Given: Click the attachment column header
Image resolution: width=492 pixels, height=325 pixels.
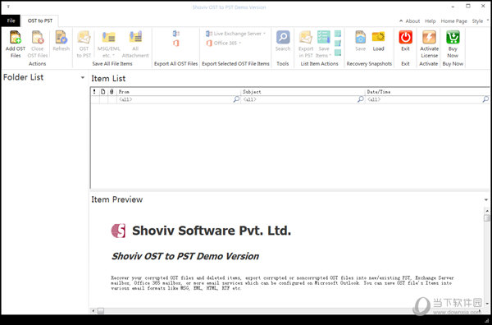Looking at the screenshot, I should click(112, 92).
